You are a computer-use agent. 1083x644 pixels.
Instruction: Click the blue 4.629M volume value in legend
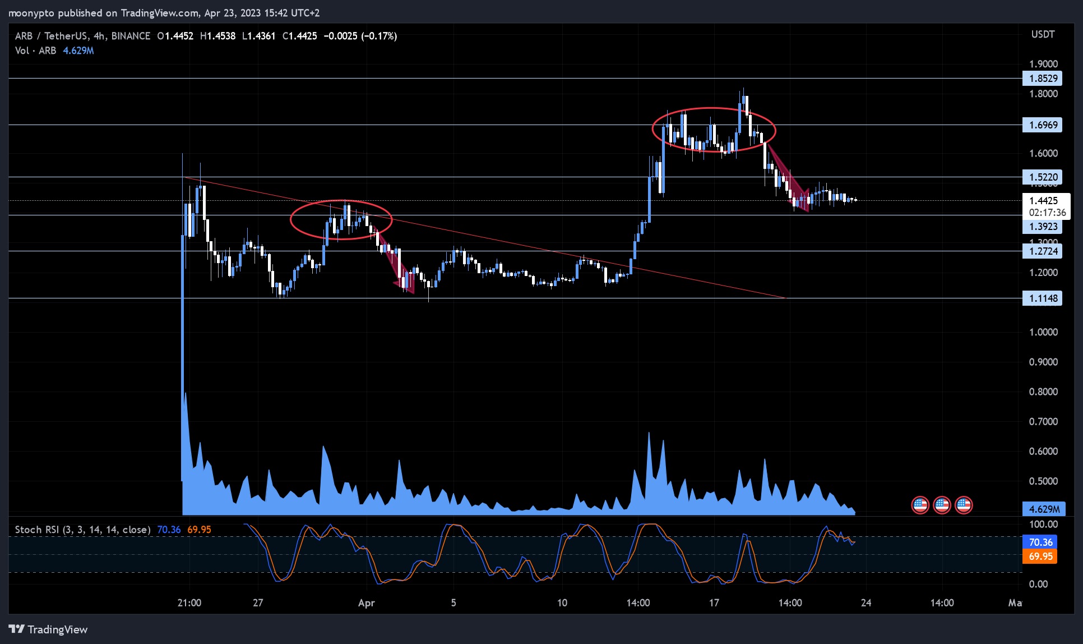pos(78,50)
